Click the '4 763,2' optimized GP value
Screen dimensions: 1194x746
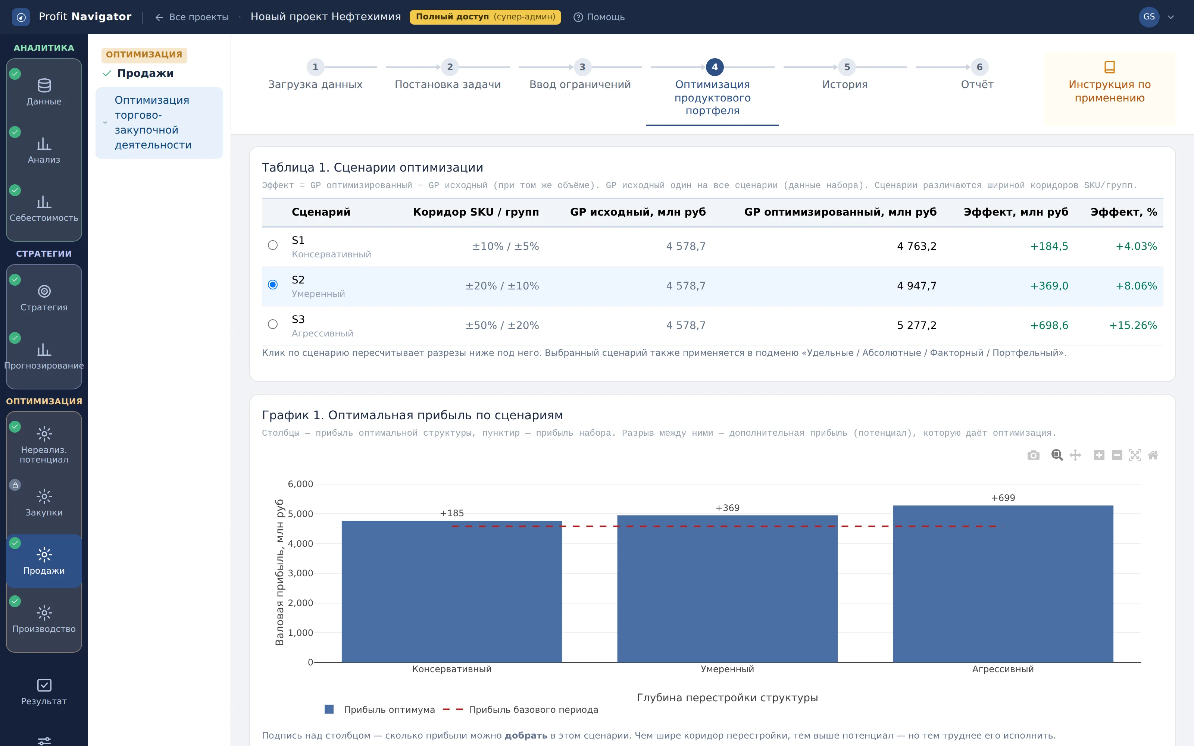917,247
